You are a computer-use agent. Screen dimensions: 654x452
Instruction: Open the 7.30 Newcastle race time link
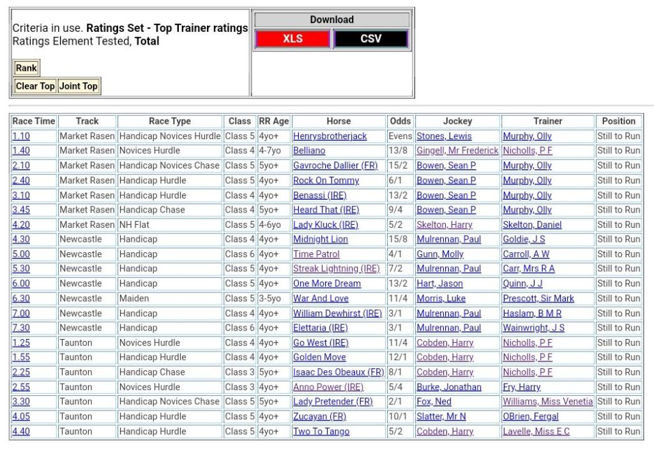pos(21,328)
